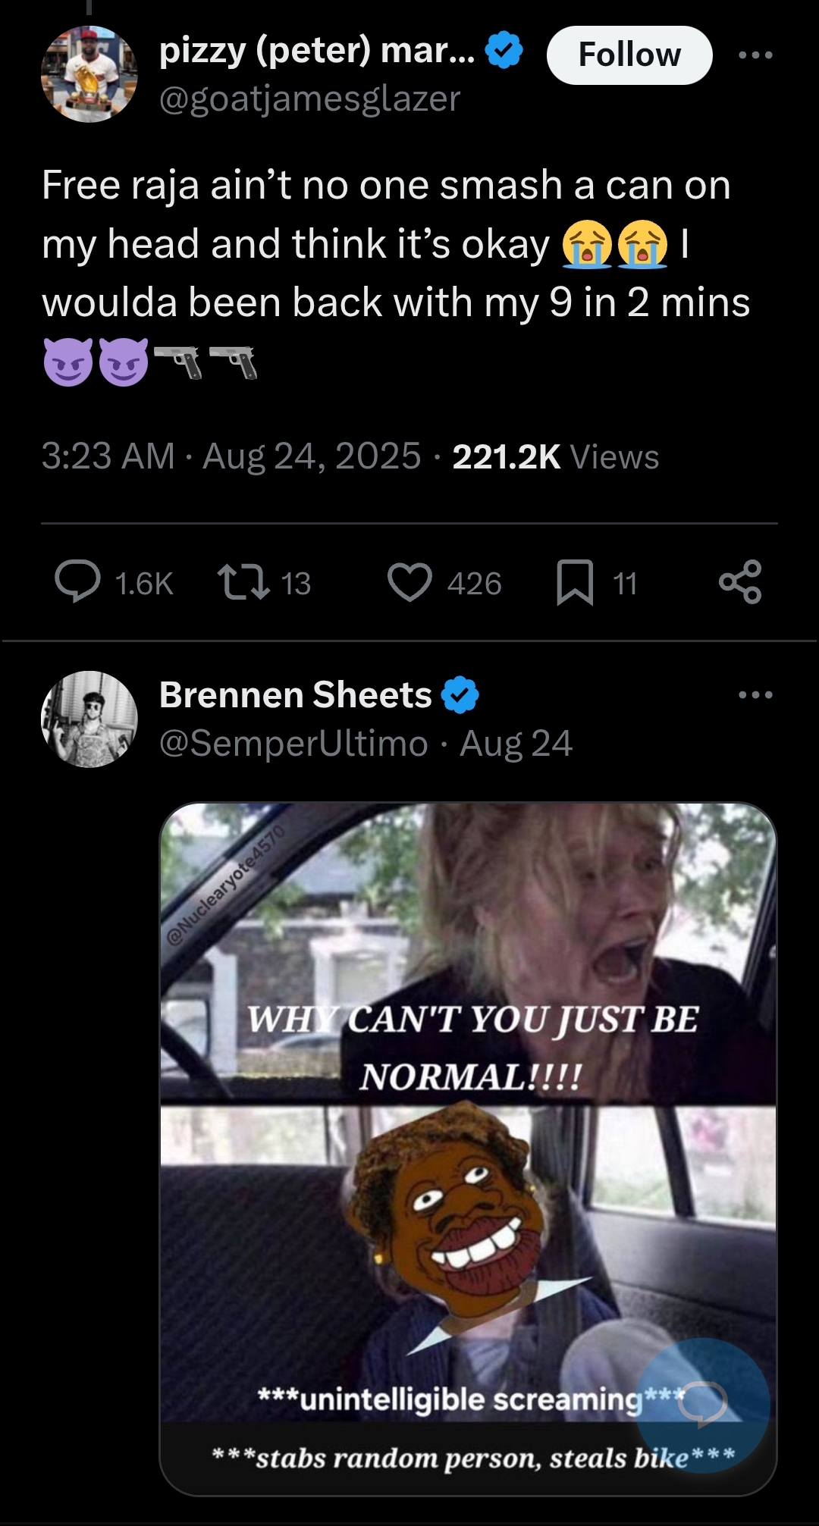View the @goatjamesglazer handle
The width and height of the screenshot is (819, 1526).
click(309, 99)
